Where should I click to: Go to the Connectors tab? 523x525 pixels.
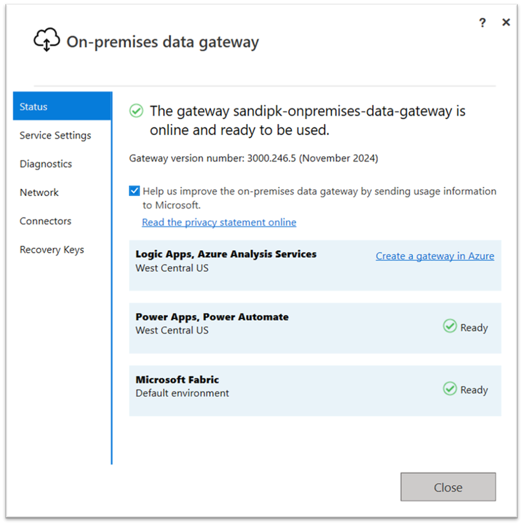click(x=46, y=221)
